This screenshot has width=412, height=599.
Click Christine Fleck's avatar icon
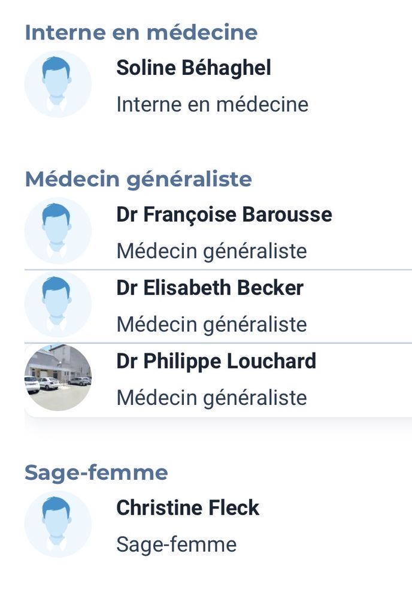click(58, 524)
